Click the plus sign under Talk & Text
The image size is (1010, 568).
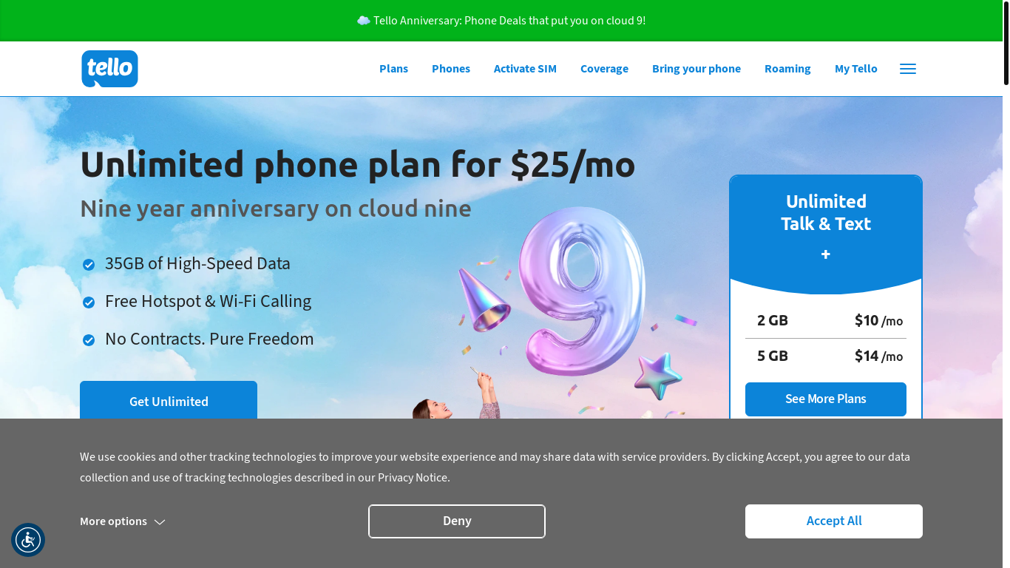826,254
